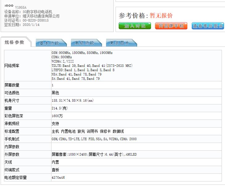
Task: Click the 机身尺寸 row label
Action: pos(12,100)
